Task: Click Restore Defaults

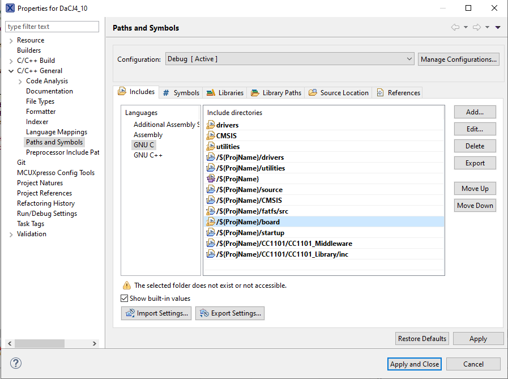Action: pyautogui.click(x=422, y=338)
